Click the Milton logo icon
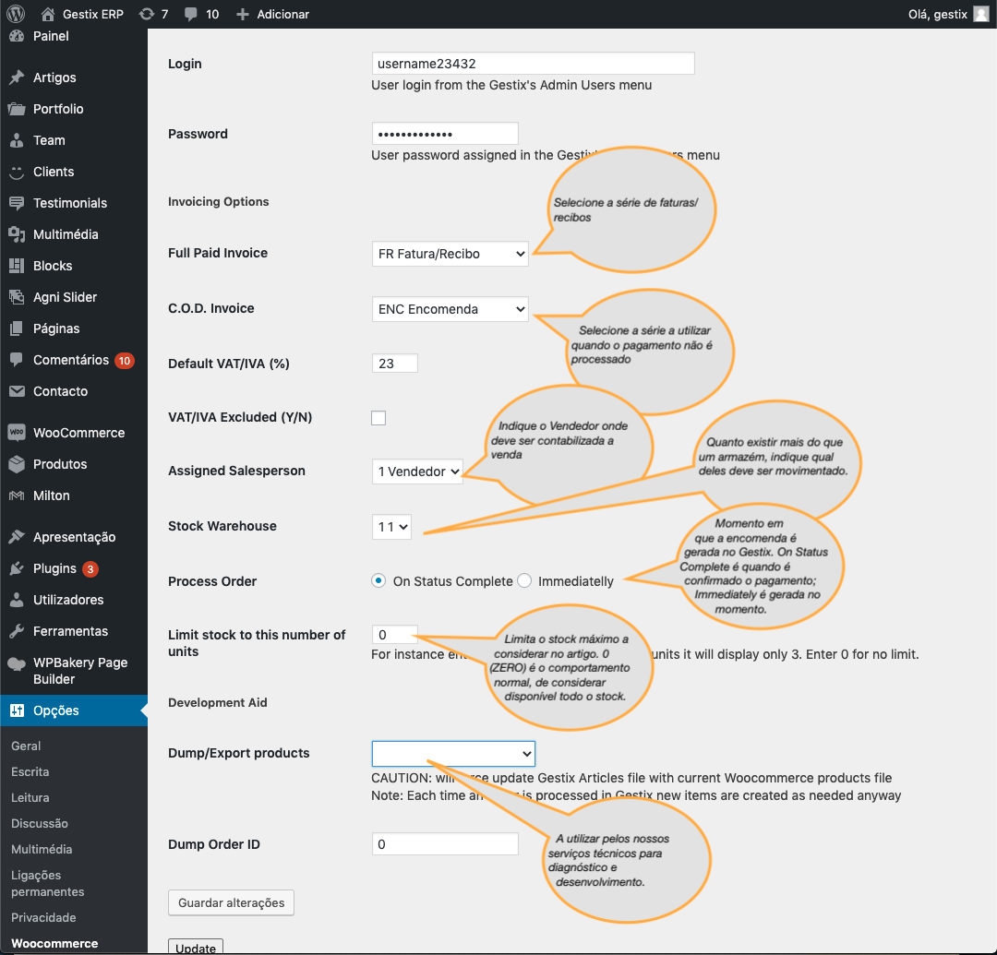 [17, 495]
